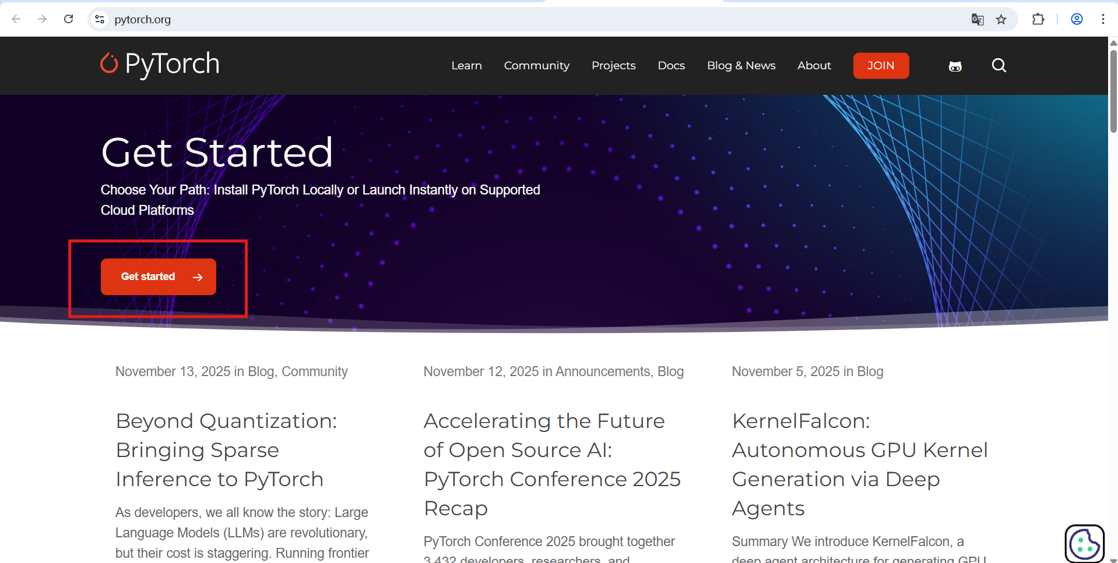1118x563 pixels.
Task: Click the red JOIN button
Action: 881,66
